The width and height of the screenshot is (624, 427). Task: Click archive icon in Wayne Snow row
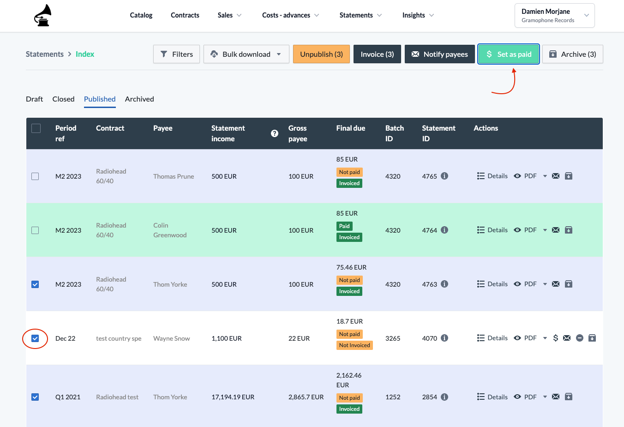pos(592,338)
